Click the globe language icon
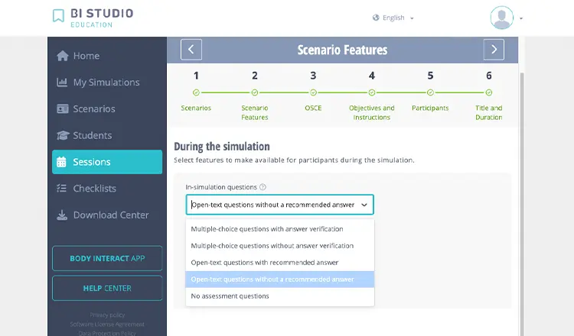The height and width of the screenshot is (336, 574). (x=376, y=18)
